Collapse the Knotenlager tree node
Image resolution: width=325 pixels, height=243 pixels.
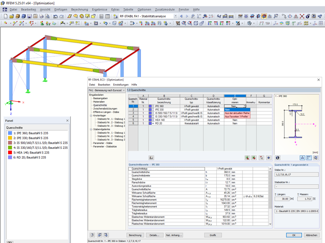tap(91, 116)
